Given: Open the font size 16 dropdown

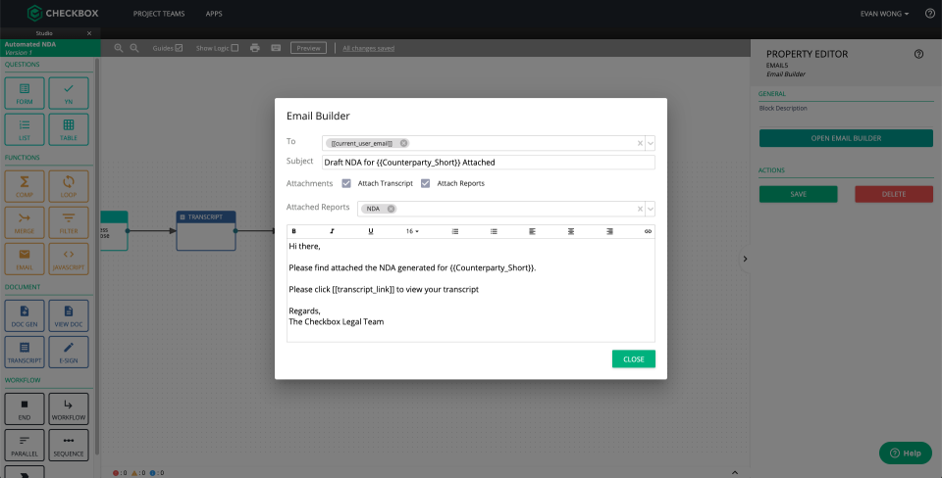Looking at the screenshot, I should pyautogui.click(x=412, y=231).
